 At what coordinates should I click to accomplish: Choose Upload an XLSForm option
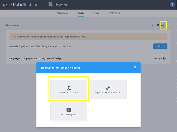coord(69,89)
